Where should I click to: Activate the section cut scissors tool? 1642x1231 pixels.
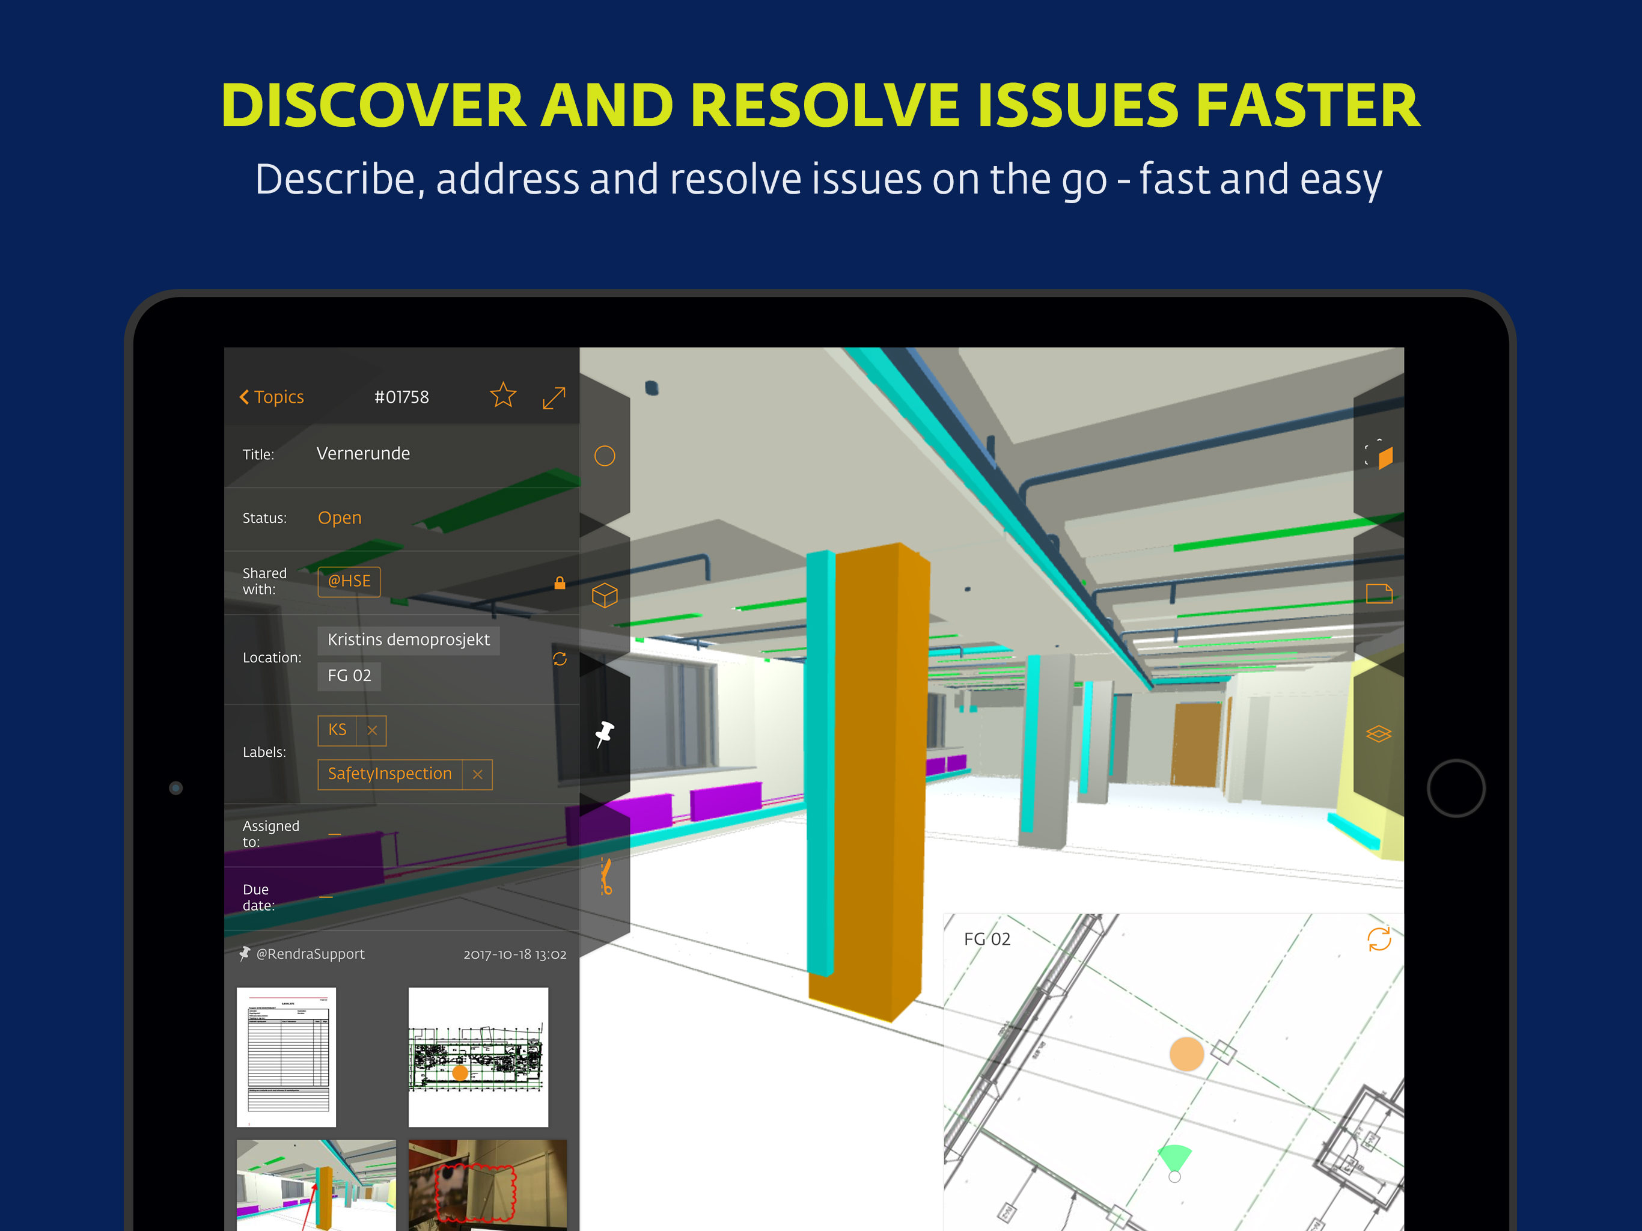pyautogui.click(x=606, y=877)
